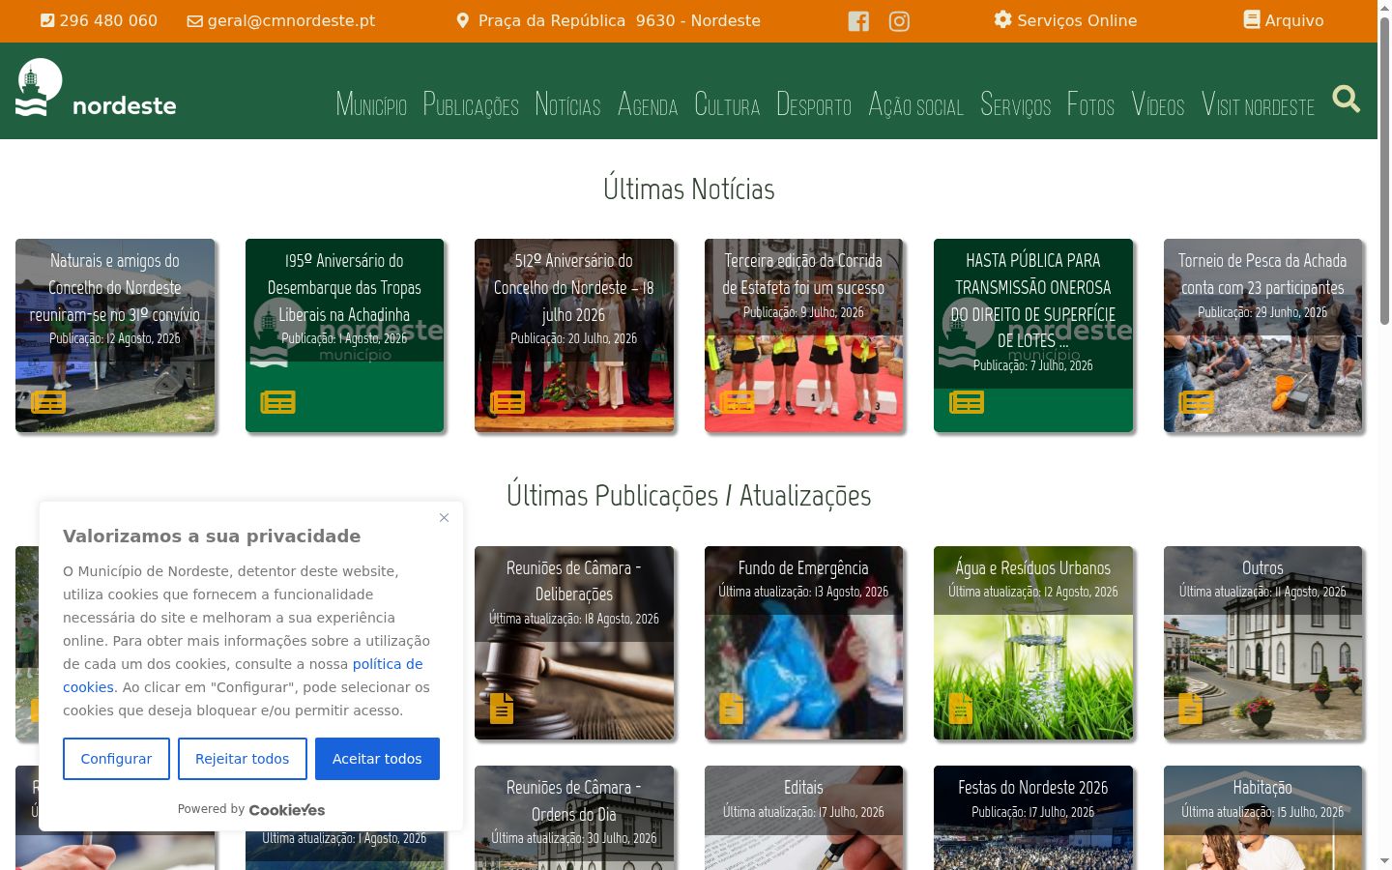Screen dimensions: 1392x870
Task: Open news 'Naturais e amigos do Concelho do Nordeste'
Action: [x=115, y=335]
